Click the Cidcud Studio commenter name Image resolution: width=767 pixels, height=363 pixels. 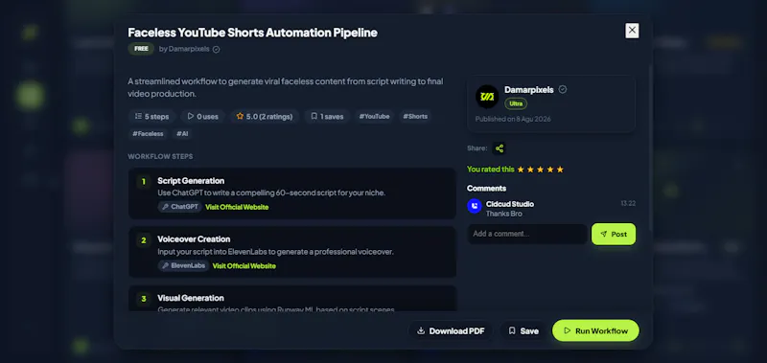[x=510, y=204]
